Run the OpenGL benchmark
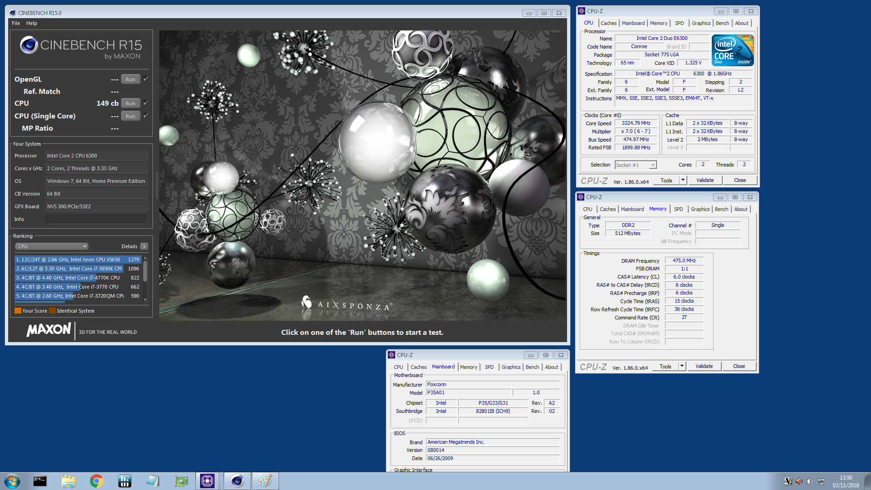Viewport: 871px width, 490px height. (131, 79)
